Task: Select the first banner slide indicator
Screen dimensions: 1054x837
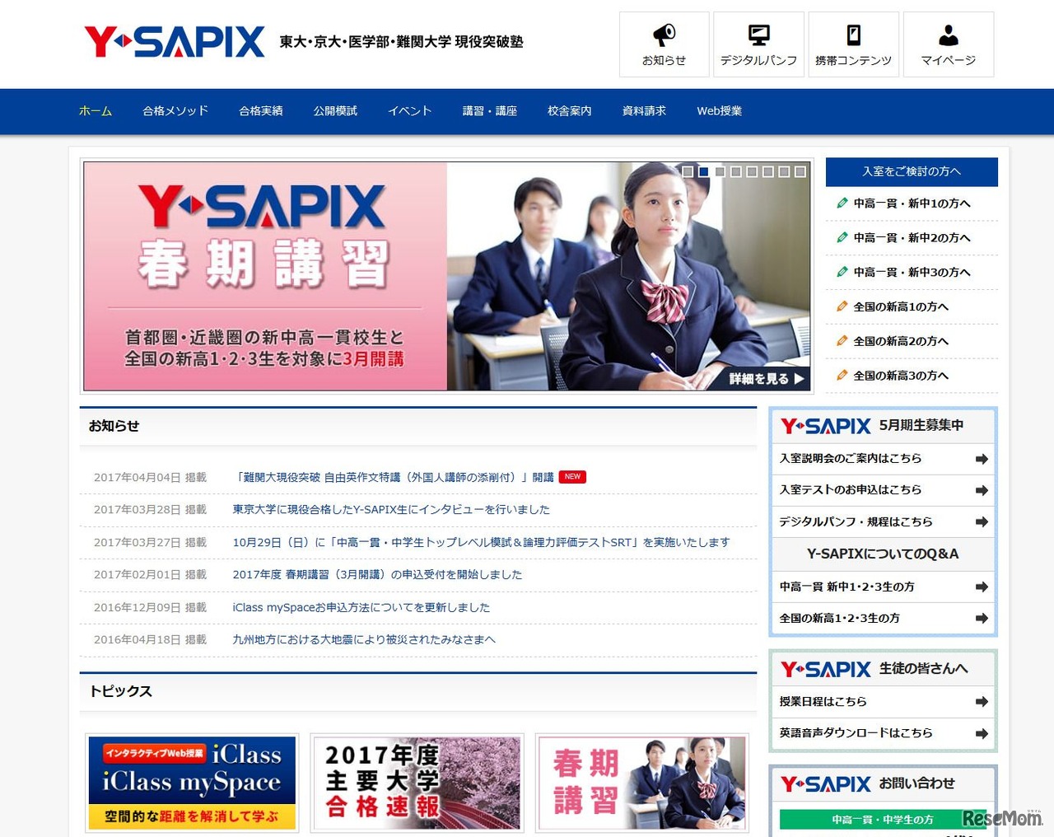Action: click(688, 171)
